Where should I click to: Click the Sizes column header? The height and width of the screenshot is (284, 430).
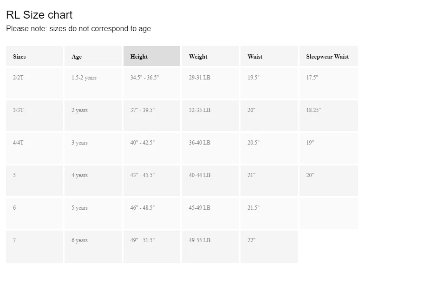34,56
